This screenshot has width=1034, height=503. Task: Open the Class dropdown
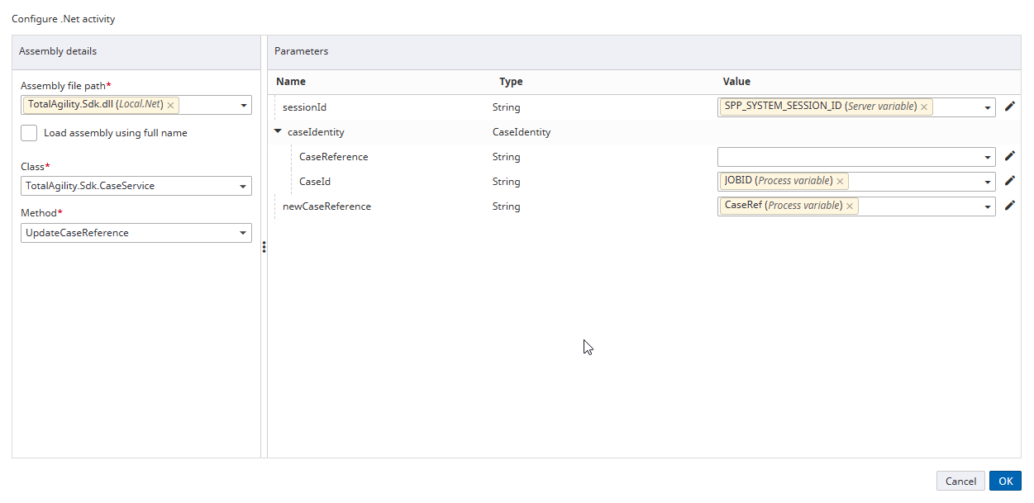(243, 186)
